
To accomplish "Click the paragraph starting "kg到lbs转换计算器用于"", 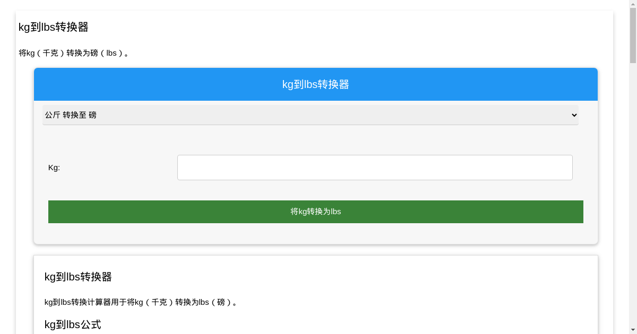I will (x=141, y=302).
